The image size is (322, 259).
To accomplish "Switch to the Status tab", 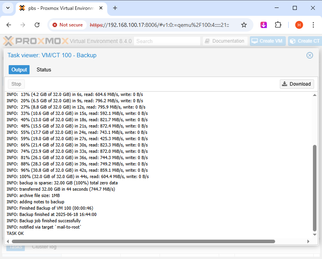I will click(x=44, y=70).
